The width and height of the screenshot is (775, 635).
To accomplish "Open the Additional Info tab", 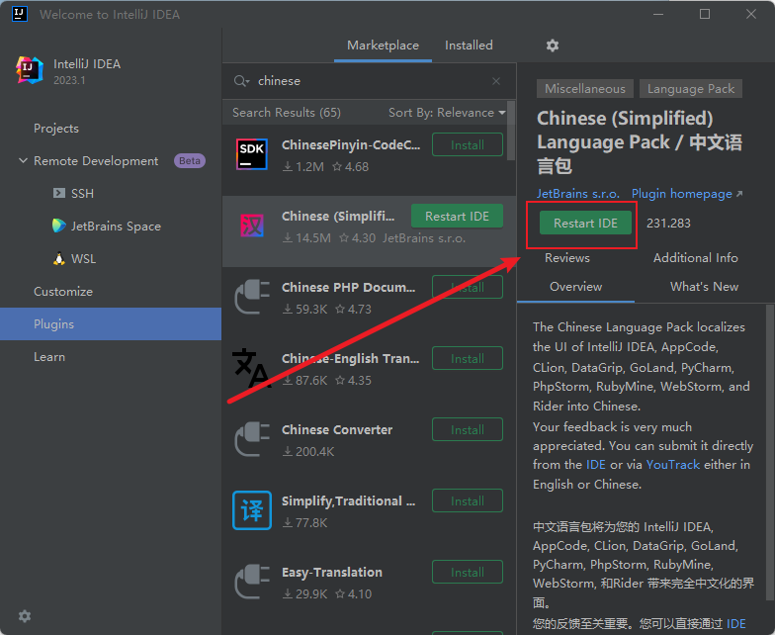I will pyautogui.click(x=696, y=257).
